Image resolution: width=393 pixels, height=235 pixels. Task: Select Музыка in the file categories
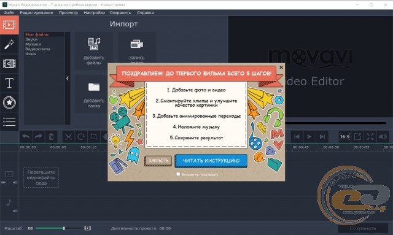click(33, 44)
